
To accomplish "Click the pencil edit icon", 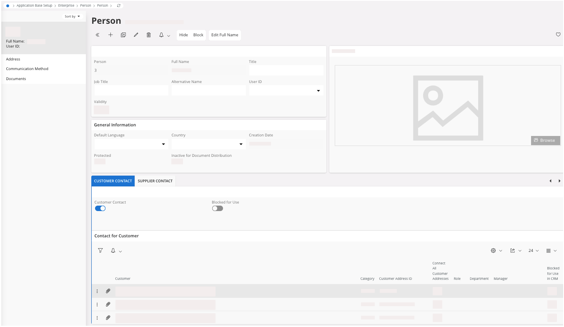I will pos(136,35).
